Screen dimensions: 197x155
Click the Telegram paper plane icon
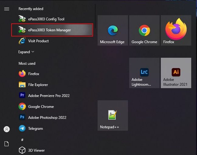click(22, 128)
